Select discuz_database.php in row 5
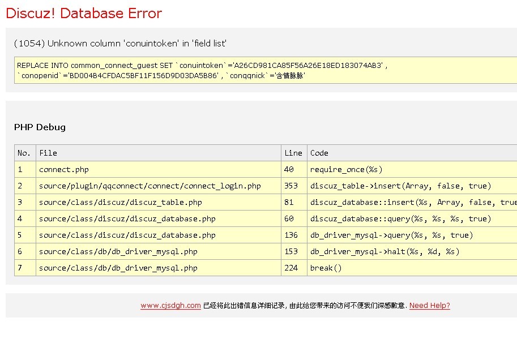The height and width of the screenshot is (343, 517). point(158,235)
